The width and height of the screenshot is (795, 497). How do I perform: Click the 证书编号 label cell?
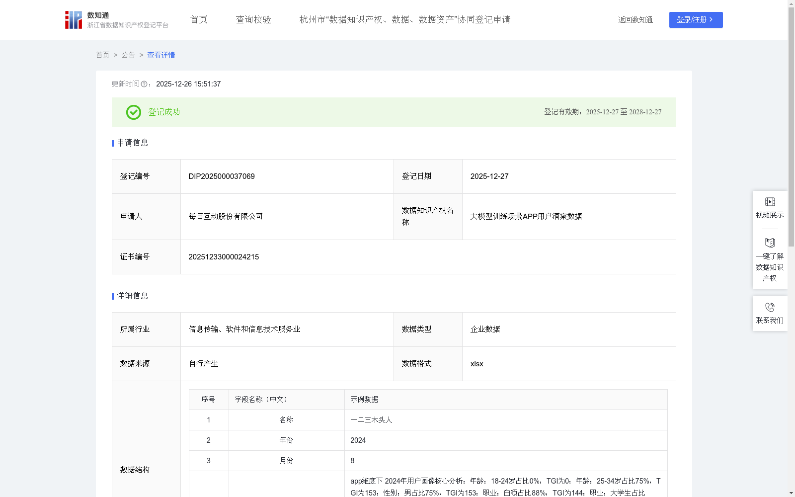click(146, 257)
